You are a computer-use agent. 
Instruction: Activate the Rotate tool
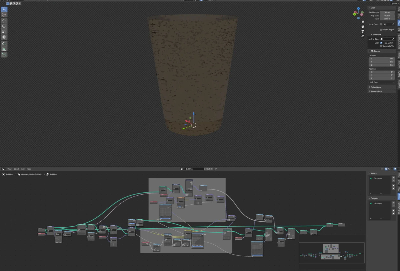click(4, 26)
